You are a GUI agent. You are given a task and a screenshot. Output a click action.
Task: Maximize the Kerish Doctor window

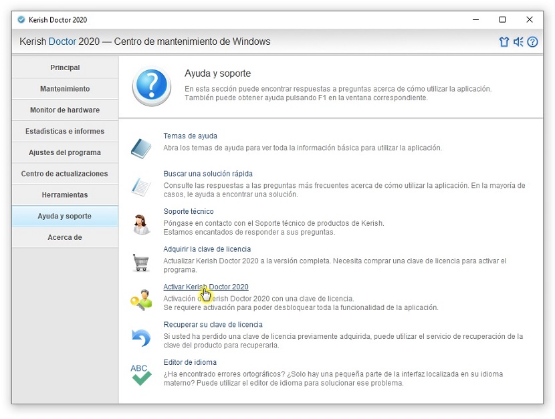pyautogui.click(x=502, y=20)
